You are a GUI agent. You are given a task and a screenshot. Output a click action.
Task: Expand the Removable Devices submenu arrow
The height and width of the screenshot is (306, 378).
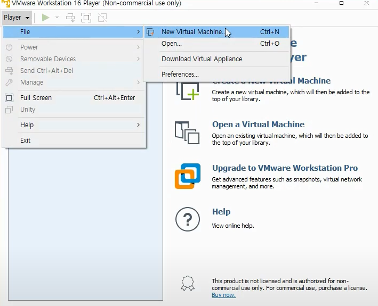click(x=139, y=59)
